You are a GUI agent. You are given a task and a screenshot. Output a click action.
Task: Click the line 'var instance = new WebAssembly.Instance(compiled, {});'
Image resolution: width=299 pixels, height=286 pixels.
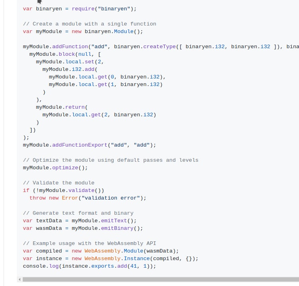pyautogui.click(x=110, y=259)
